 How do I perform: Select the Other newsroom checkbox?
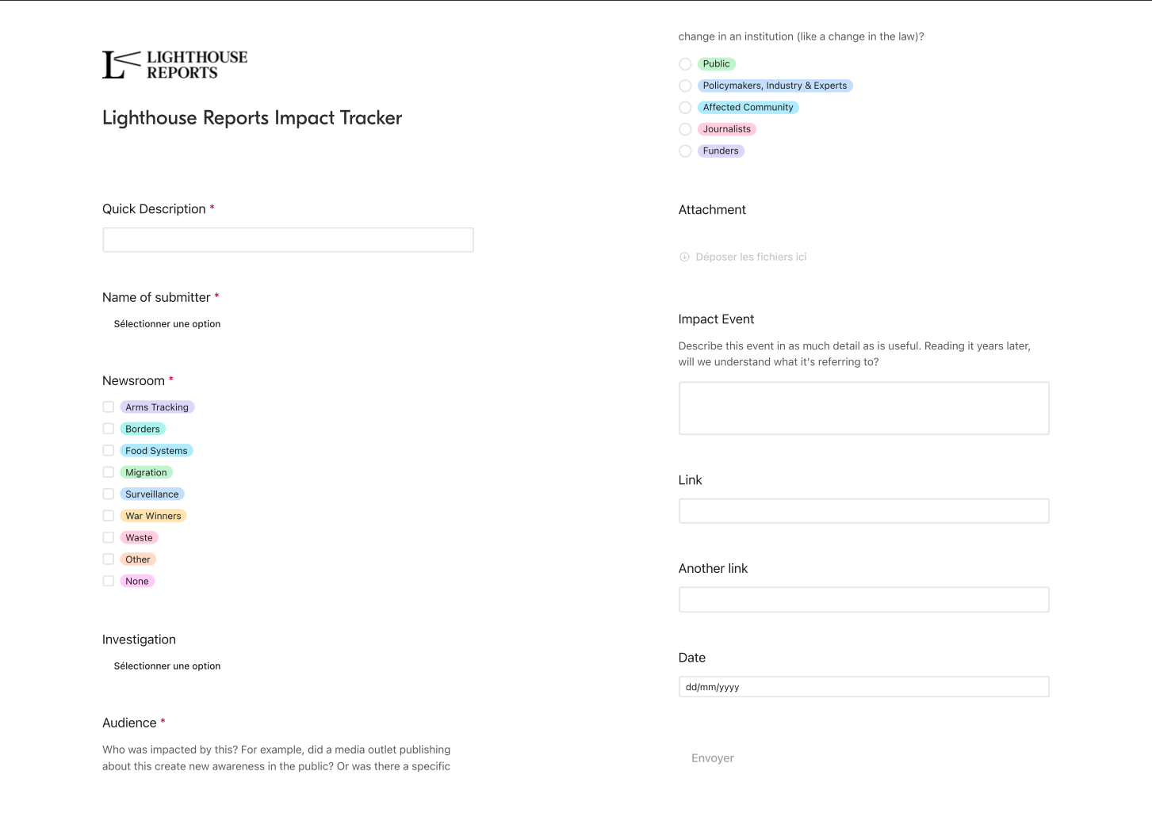[x=109, y=559]
